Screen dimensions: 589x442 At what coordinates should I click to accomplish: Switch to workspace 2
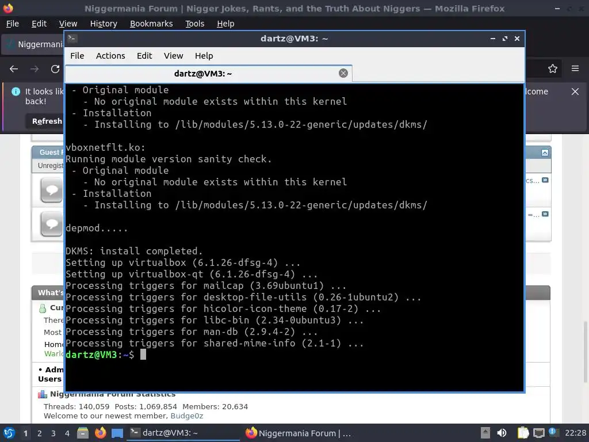(x=40, y=433)
